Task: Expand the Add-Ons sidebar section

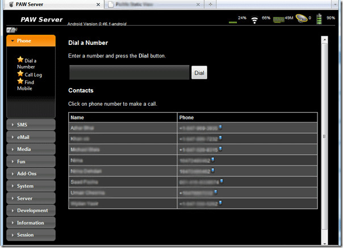Action: pyautogui.click(x=31, y=173)
